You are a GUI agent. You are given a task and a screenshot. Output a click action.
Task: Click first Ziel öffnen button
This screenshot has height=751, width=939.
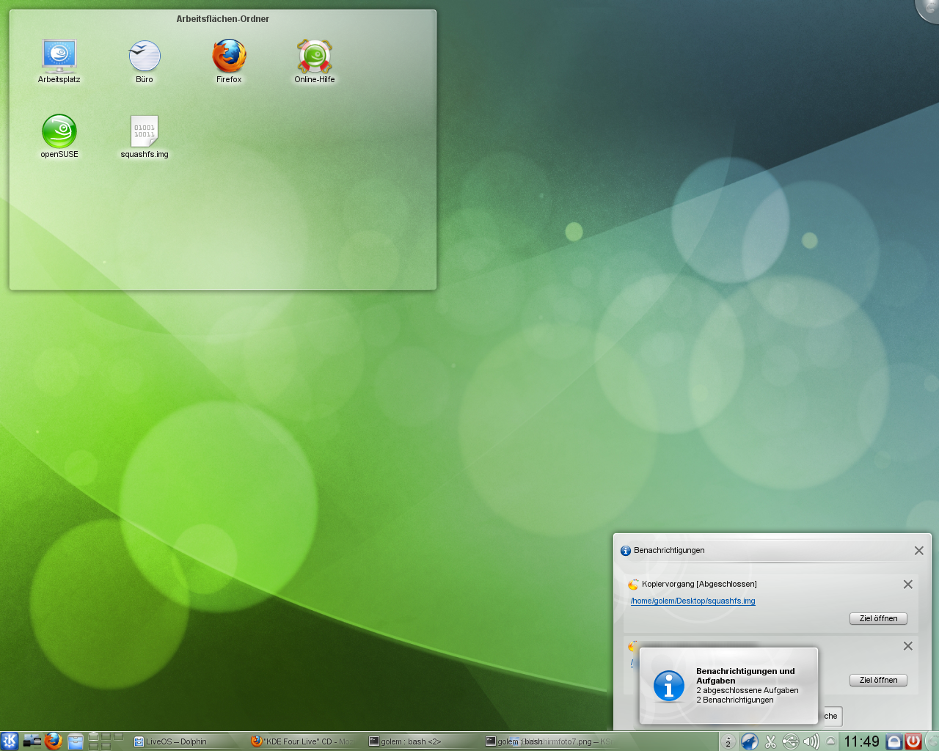pos(878,618)
